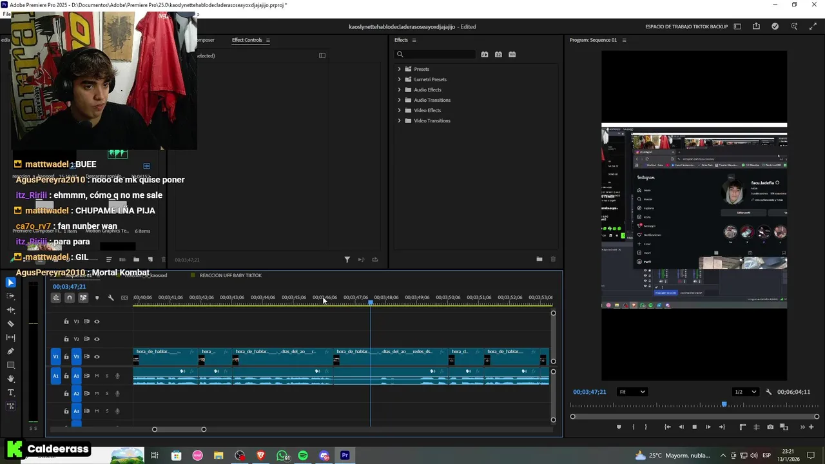This screenshot has height=464, width=825.
Task: Toggle linked selection in timeline
Action: point(83,298)
